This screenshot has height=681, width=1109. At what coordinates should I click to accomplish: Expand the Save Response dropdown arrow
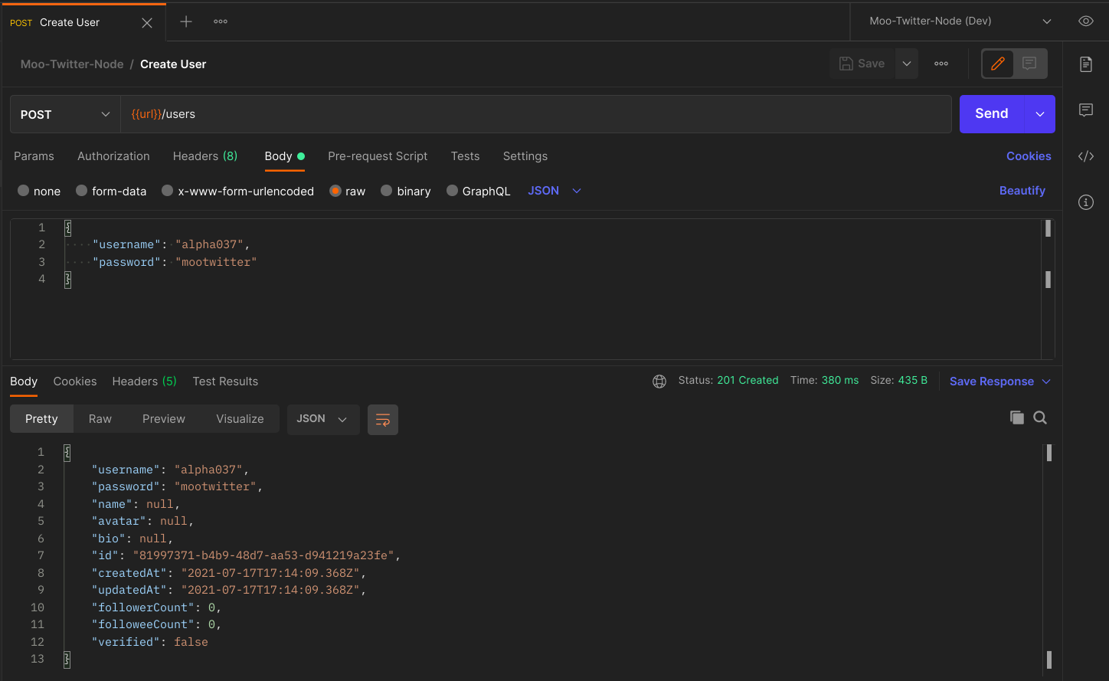[1046, 381]
